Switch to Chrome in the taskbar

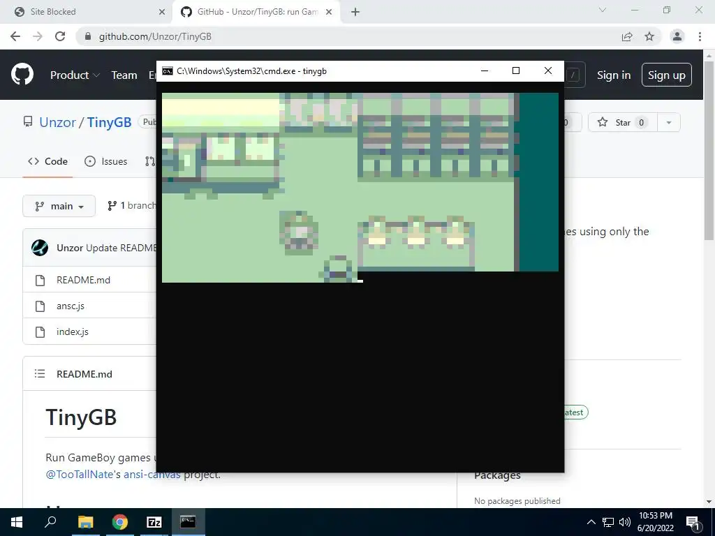point(119,522)
